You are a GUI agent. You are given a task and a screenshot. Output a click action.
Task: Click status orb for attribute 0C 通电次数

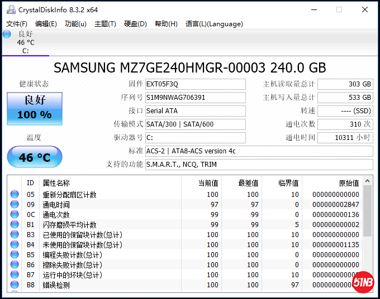coord(15,215)
